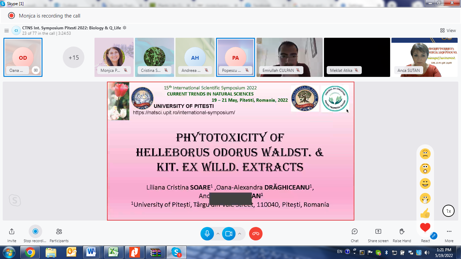The width and height of the screenshot is (461, 259).
Task: Click the Invite button
Action: tap(12, 232)
